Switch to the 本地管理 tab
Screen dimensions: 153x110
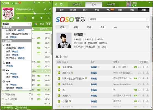tap(111, 4)
